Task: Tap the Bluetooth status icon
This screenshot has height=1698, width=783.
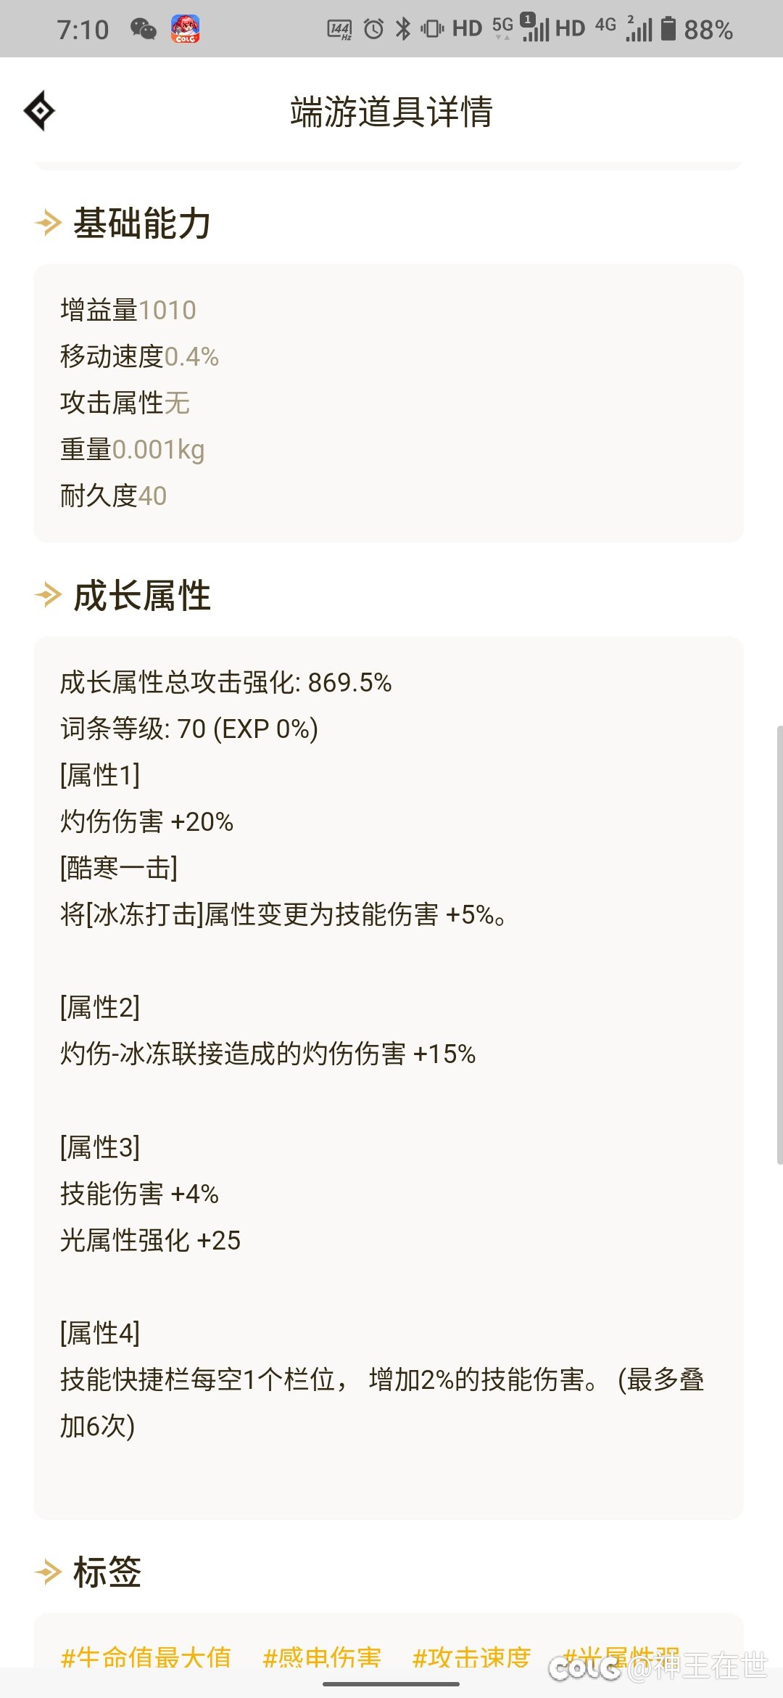Action: pyautogui.click(x=403, y=29)
